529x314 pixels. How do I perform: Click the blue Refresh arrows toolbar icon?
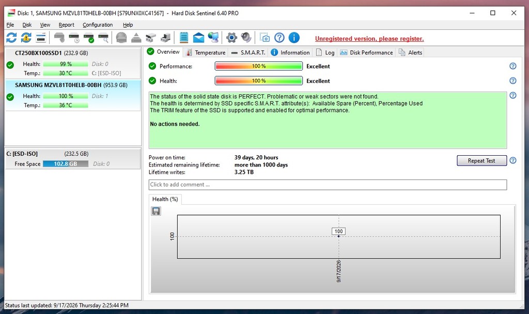point(11,38)
